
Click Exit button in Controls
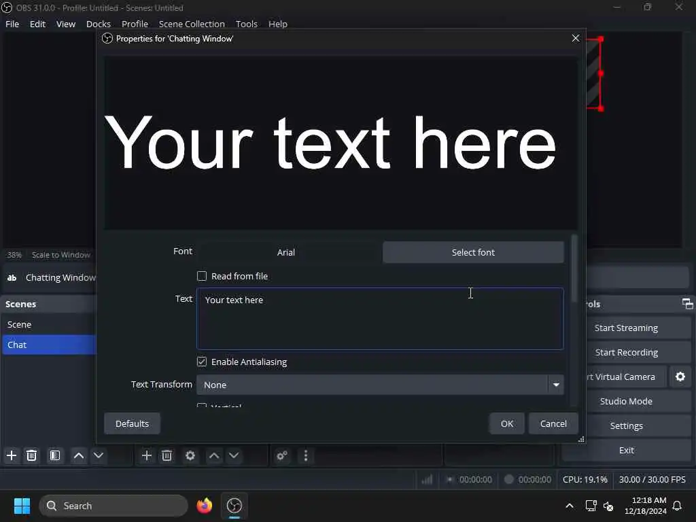[626, 450]
